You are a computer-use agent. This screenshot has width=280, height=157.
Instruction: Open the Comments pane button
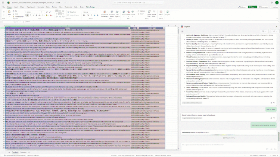tap(264, 7)
